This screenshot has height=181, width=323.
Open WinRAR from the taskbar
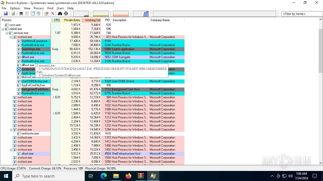point(141,176)
